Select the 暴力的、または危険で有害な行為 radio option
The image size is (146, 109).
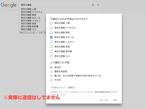click(x=51, y=76)
